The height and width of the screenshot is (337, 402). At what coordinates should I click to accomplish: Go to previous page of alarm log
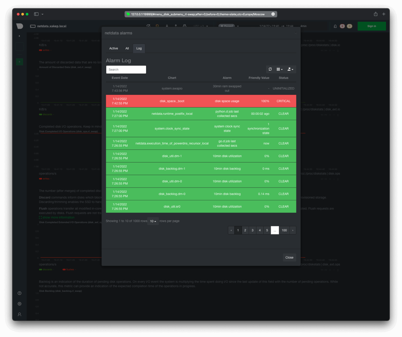231,230
